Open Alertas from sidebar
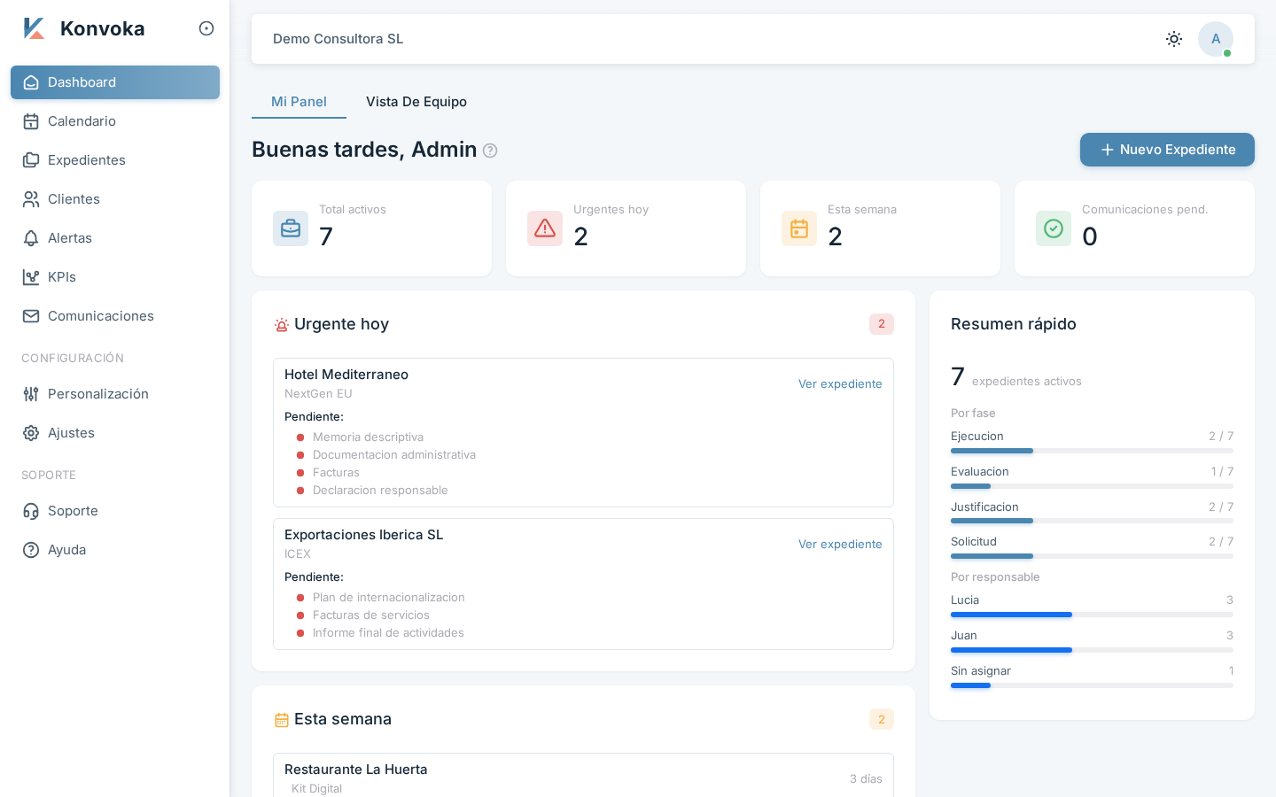The height and width of the screenshot is (797, 1276). pyautogui.click(x=115, y=238)
